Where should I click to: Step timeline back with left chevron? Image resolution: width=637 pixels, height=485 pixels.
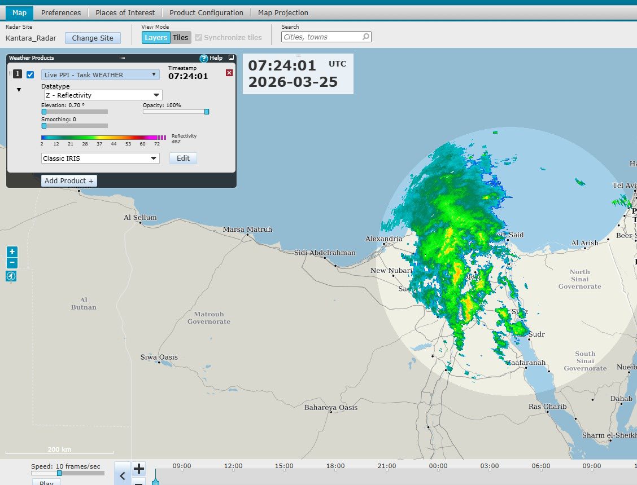[x=123, y=475]
